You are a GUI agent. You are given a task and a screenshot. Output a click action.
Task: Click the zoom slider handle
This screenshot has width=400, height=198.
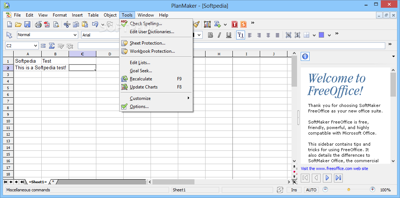click(349, 190)
